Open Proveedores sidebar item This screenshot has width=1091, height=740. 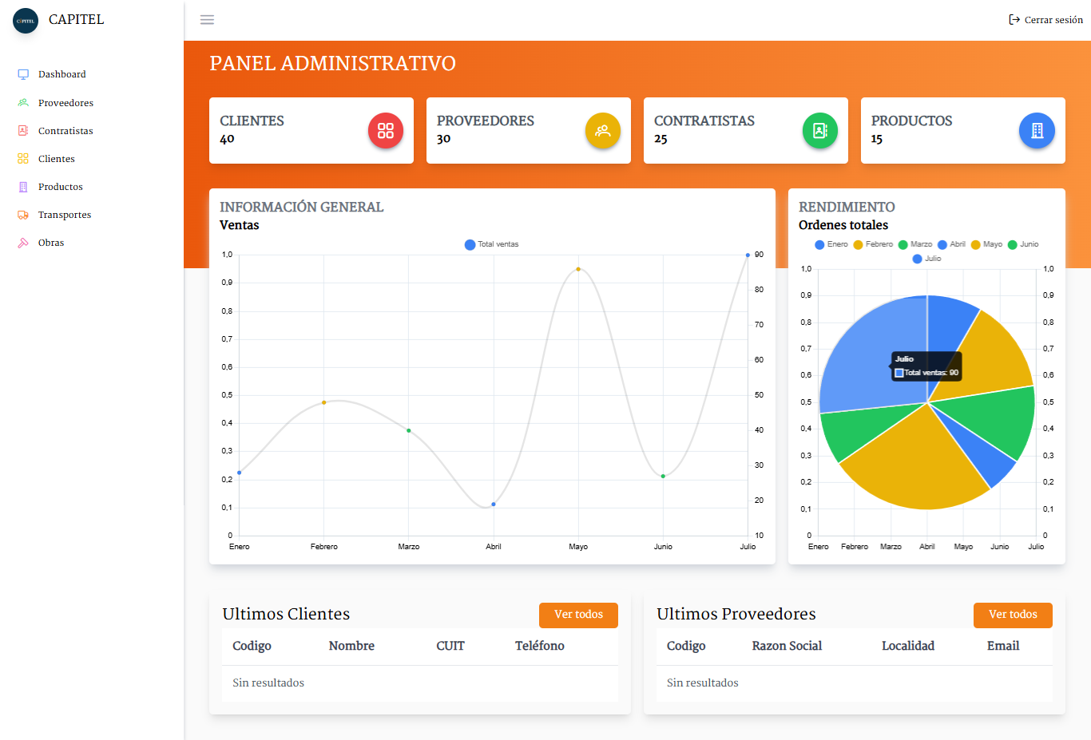coord(65,103)
